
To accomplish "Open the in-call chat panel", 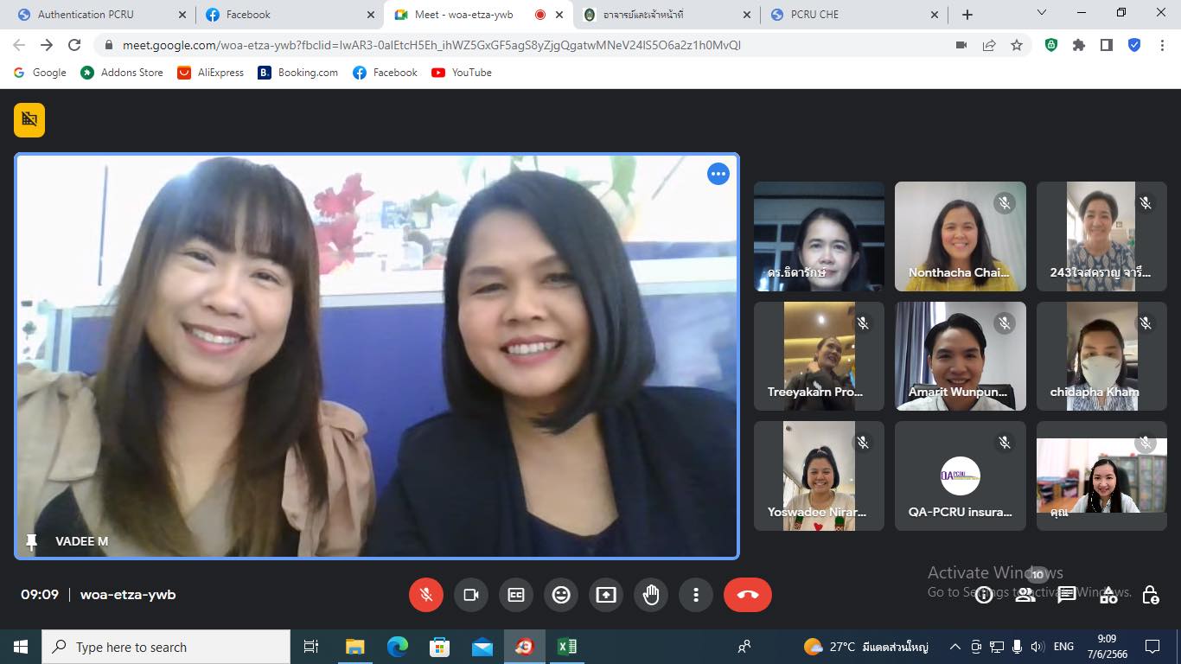I will click(1067, 595).
